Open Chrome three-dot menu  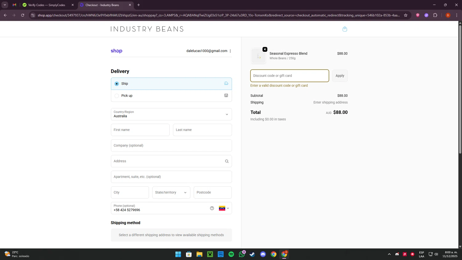click(x=457, y=15)
